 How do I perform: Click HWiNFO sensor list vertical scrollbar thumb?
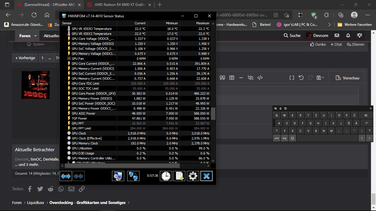pyautogui.click(x=213, y=114)
